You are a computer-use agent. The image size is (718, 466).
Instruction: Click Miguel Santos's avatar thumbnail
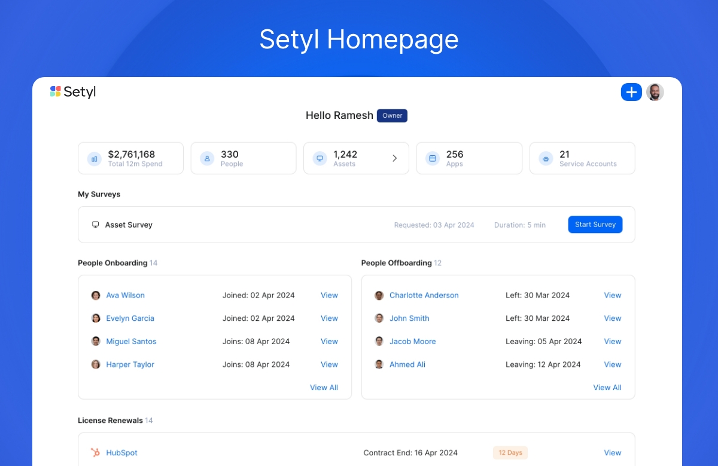click(x=96, y=341)
